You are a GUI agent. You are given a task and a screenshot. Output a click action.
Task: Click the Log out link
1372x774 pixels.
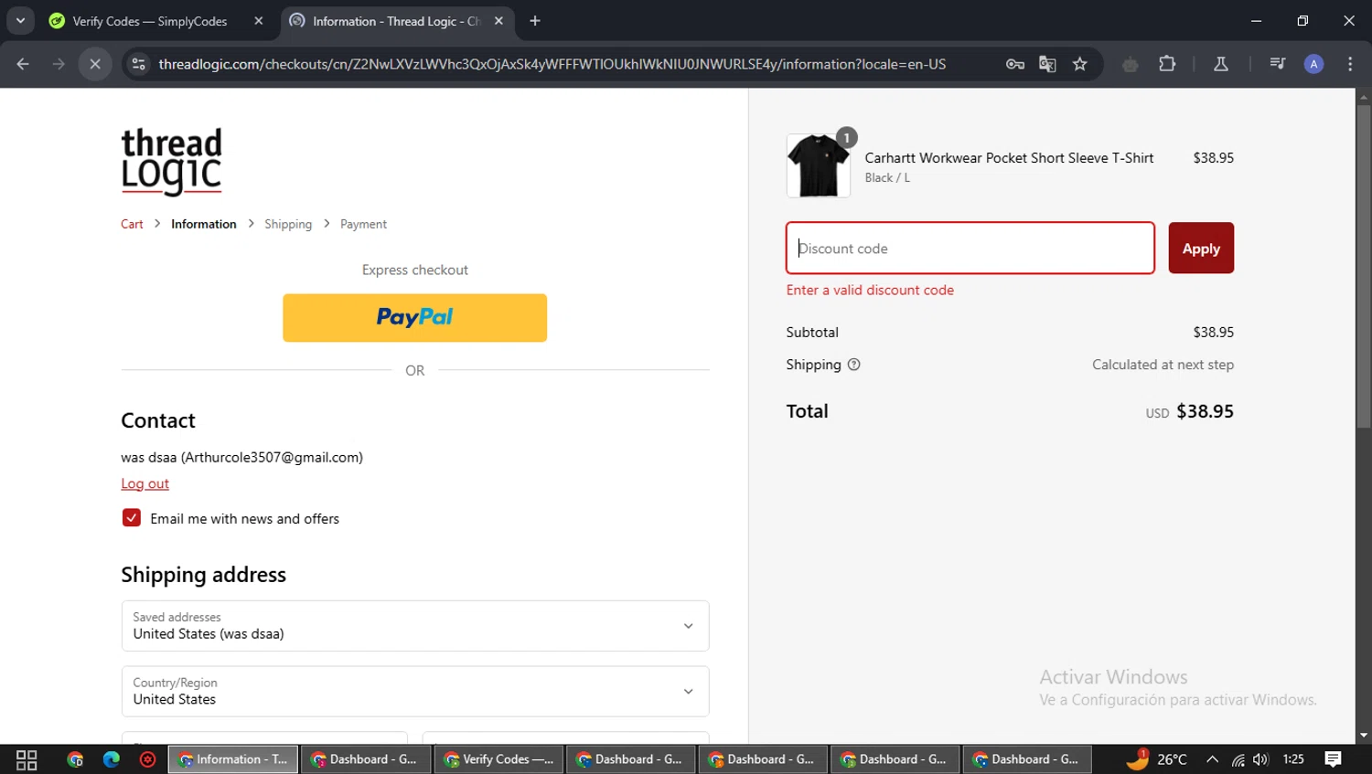coord(145,483)
